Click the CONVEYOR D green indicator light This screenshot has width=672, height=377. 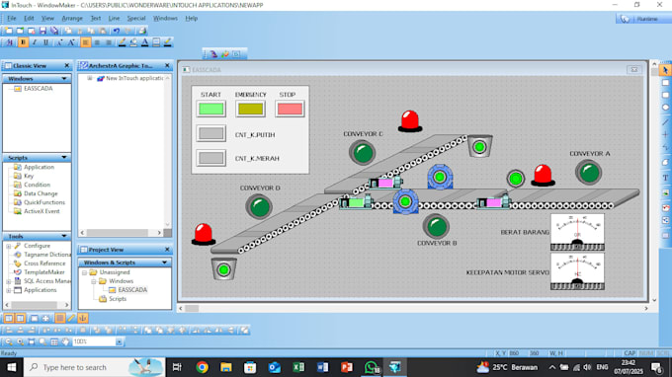tap(259, 207)
